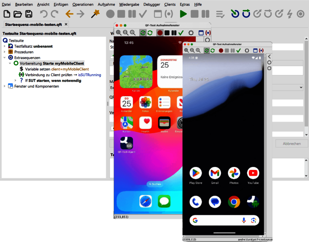309x242 pixels.
Task: Click zoom in magnifier in iOS recording window
Action: point(119,33)
